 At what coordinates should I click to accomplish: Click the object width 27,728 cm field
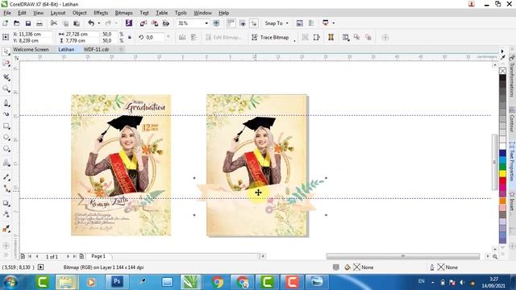click(x=81, y=34)
